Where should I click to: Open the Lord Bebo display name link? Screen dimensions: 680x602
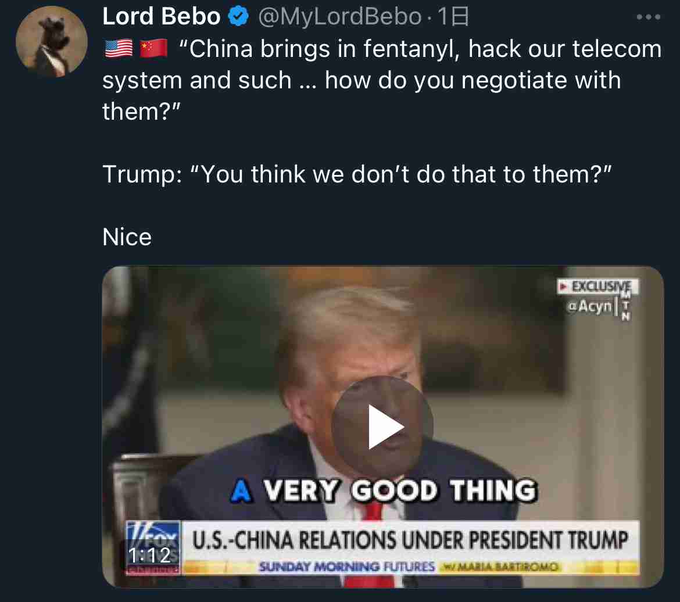coord(162,16)
